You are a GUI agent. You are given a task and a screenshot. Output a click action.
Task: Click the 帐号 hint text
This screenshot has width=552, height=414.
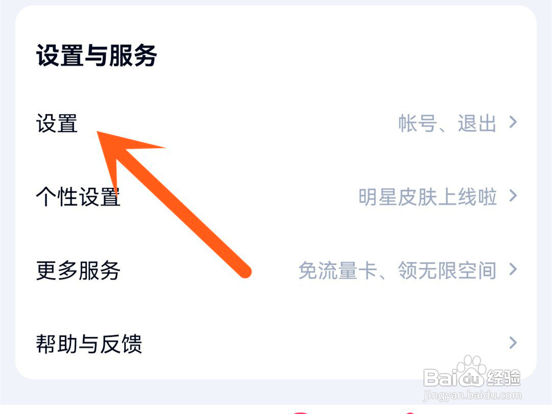(418, 123)
